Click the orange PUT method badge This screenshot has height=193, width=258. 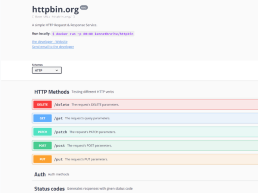point(42,159)
